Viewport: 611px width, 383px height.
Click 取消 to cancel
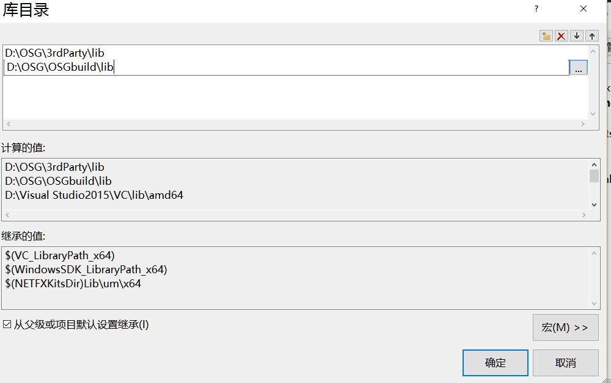565,363
